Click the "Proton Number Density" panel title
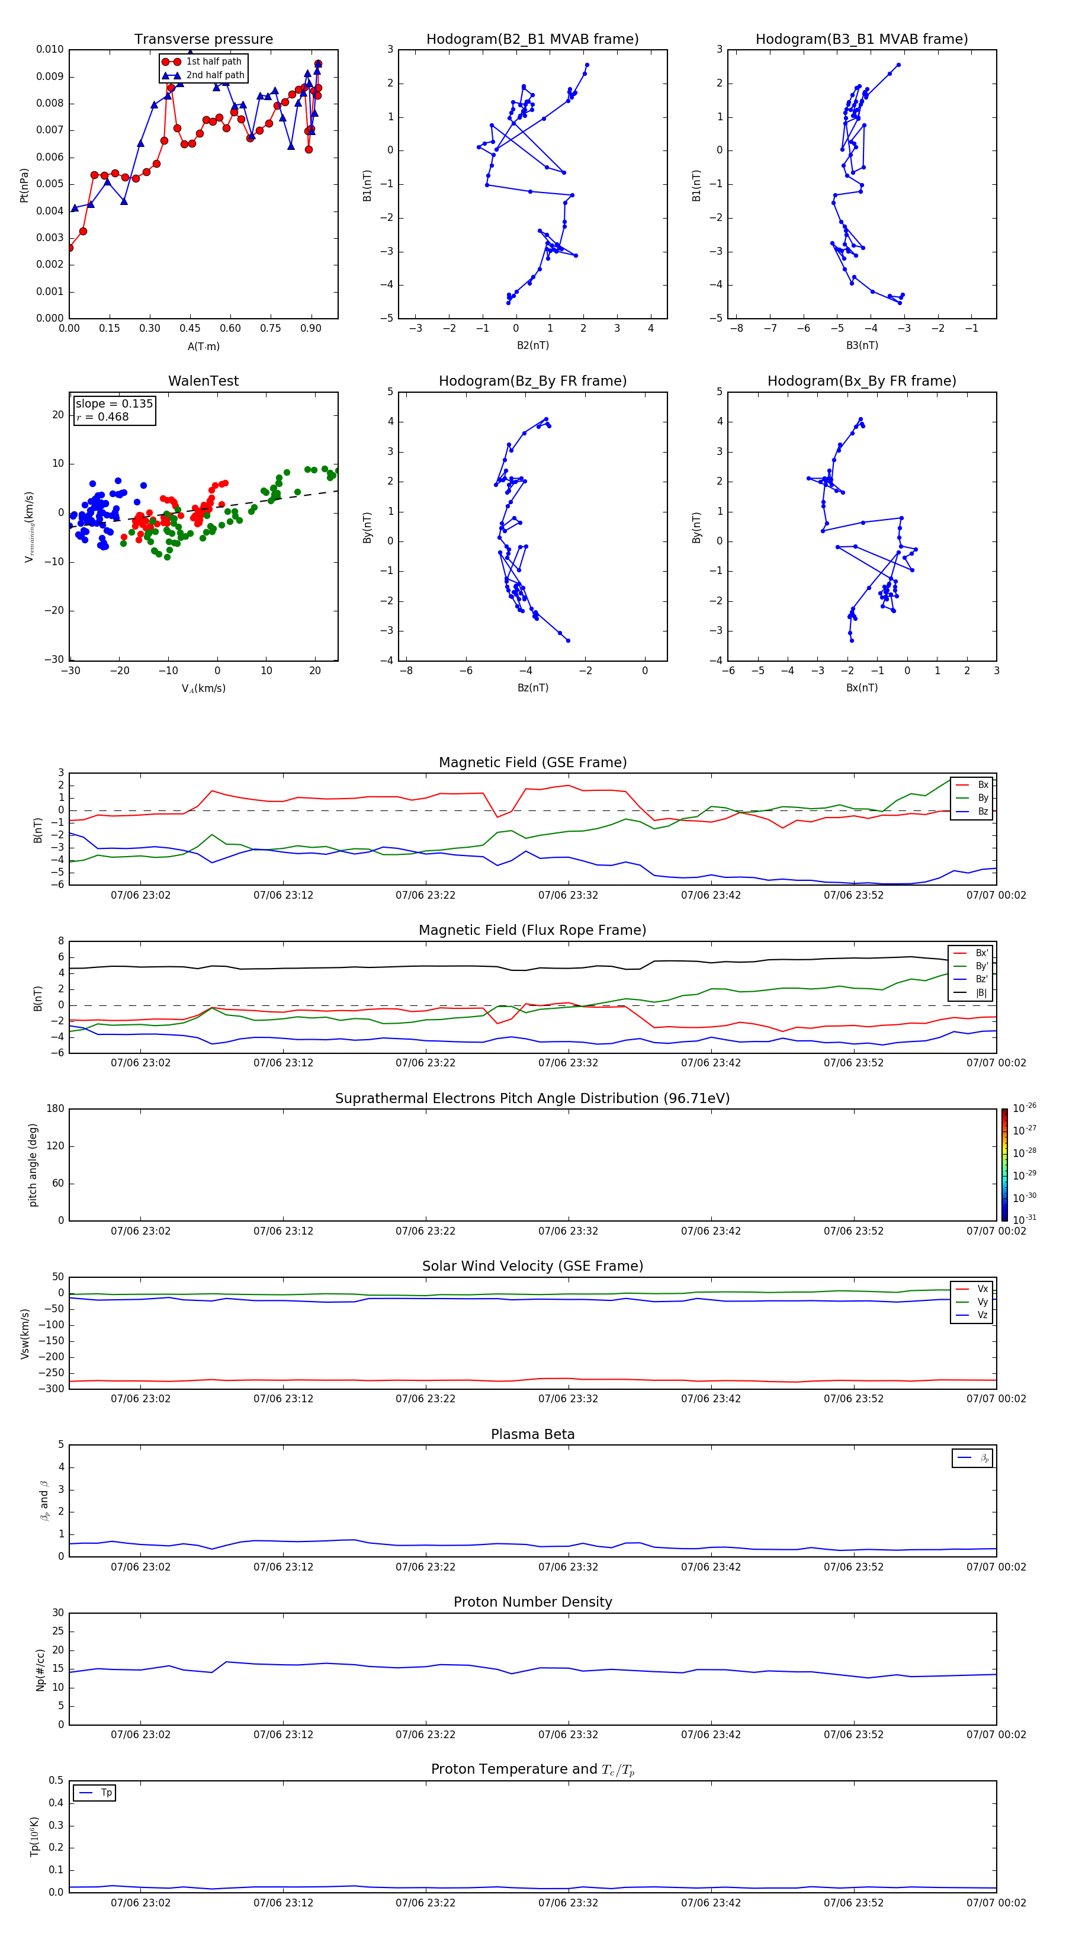This screenshot has width=1066, height=1955. [532, 1602]
